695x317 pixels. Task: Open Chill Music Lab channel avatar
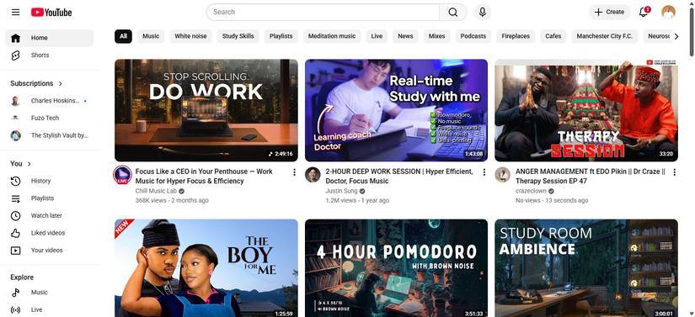tap(122, 175)
